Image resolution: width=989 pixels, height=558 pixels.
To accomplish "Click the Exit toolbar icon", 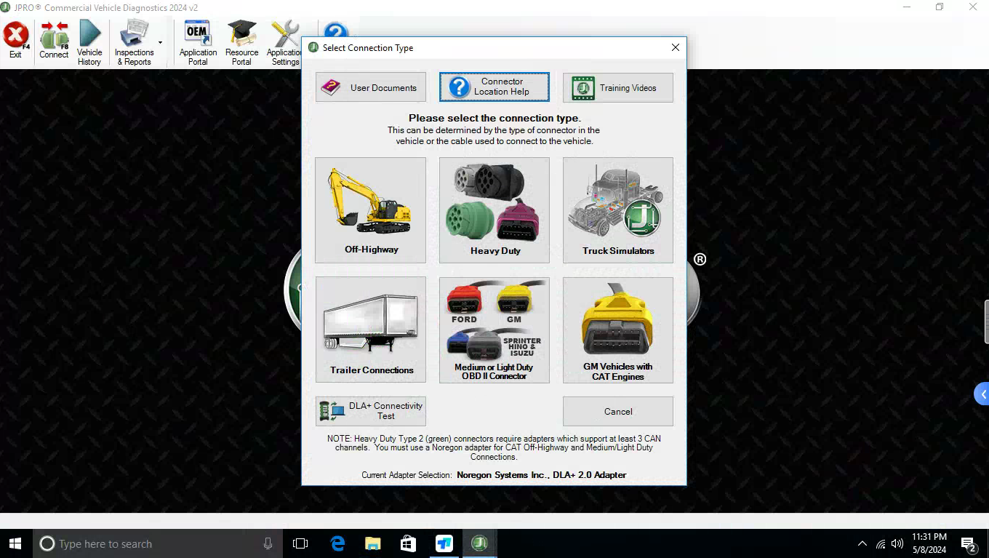I will (x=15, y=41).
